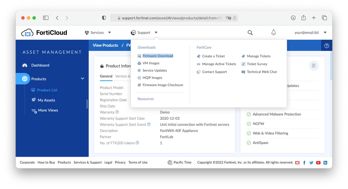
Task: Click the Manage Active Tickets eye icon
Action: (199, 64)
